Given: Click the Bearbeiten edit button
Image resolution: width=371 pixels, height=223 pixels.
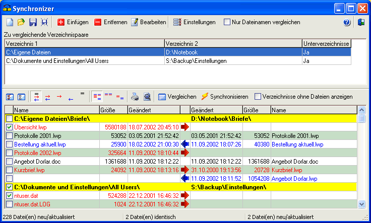Looking at the screenshot, I should [x=149, y=22].
